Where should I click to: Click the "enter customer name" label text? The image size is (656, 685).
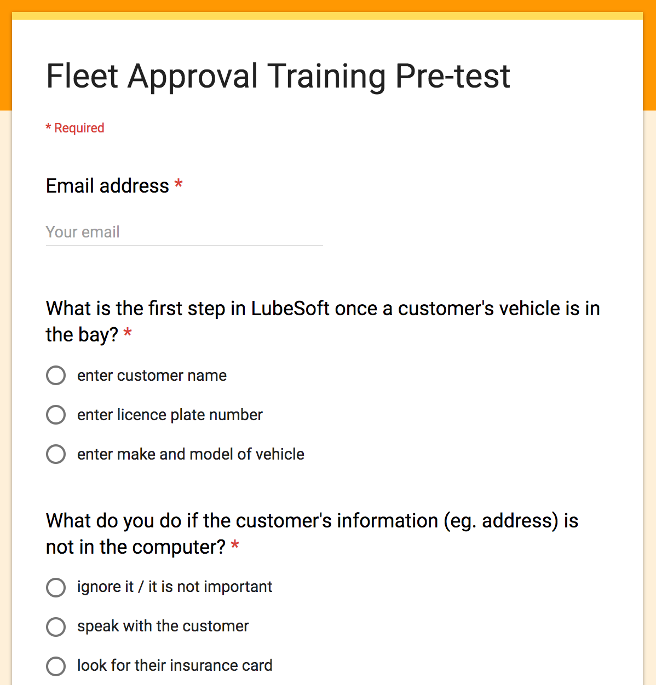tap(152, 376)
